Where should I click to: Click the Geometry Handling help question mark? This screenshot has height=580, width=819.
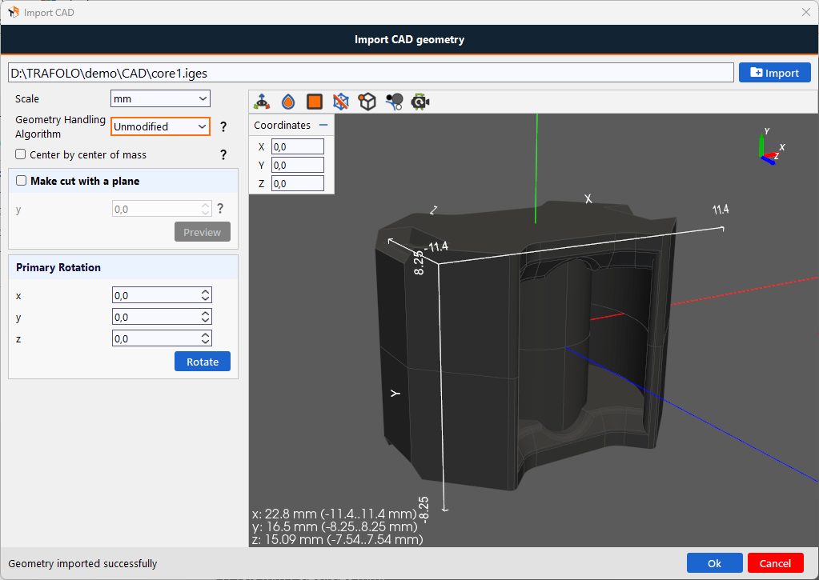coord(223,126)
